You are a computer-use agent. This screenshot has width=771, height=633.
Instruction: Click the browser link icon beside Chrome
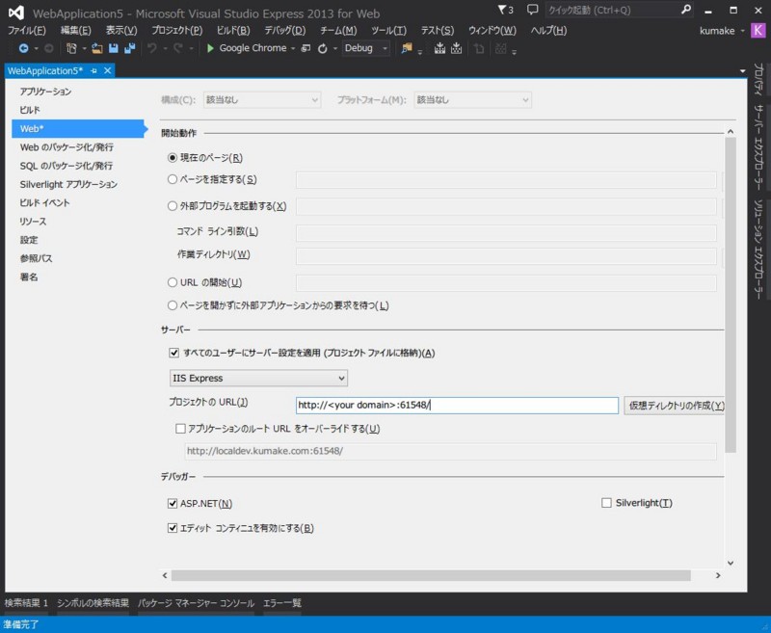[306, 48]
